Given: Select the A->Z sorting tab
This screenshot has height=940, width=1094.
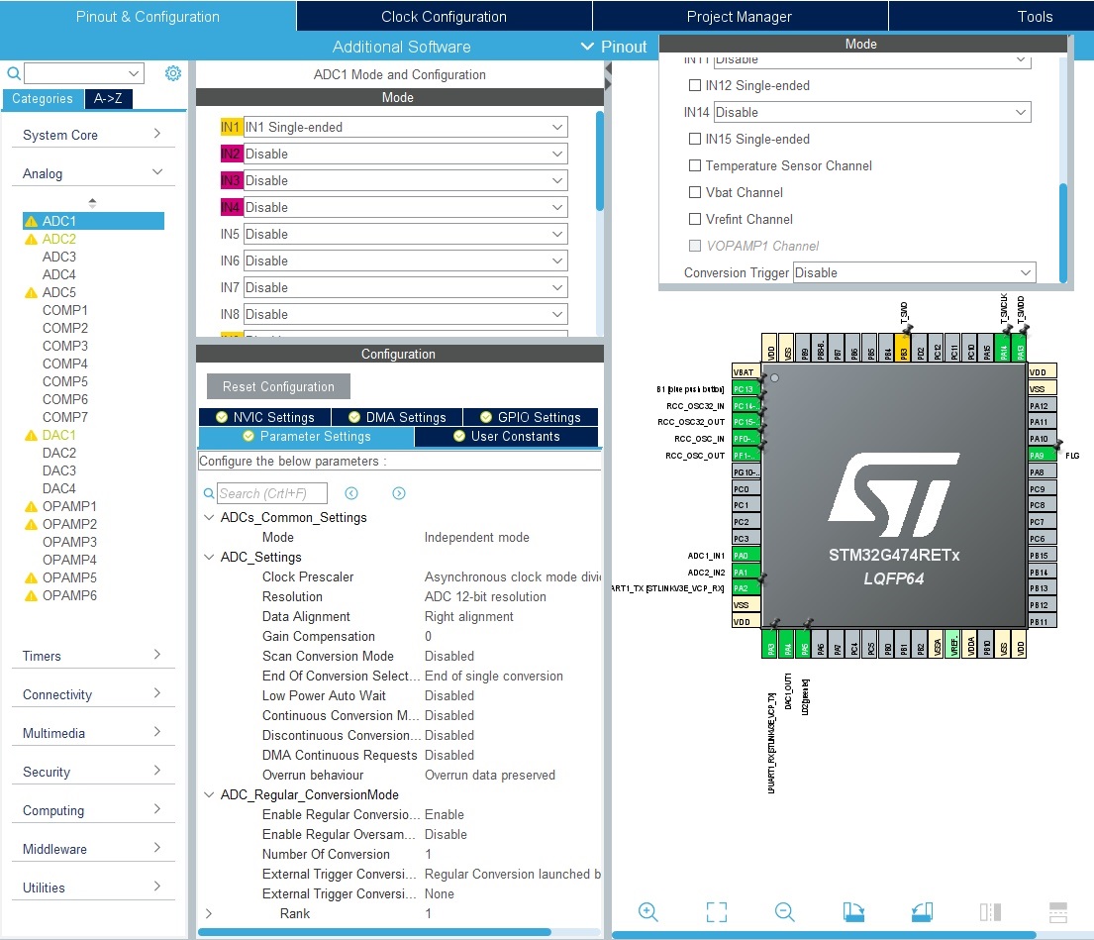Looking at the screenshot, I should [108, 98].
